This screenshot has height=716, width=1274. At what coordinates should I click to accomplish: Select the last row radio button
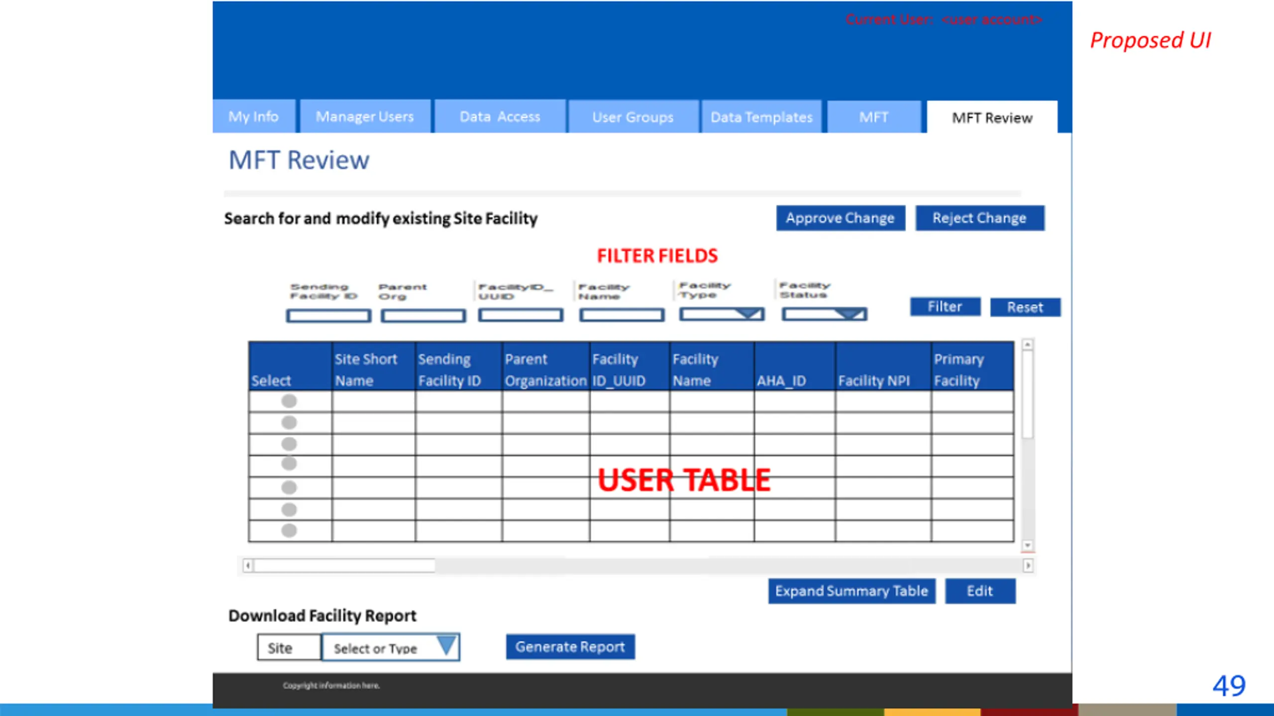(x=289, y=531)
